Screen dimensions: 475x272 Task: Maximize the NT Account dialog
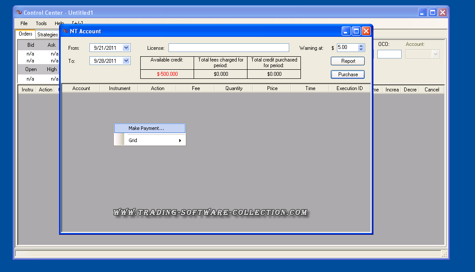[356, 31]
